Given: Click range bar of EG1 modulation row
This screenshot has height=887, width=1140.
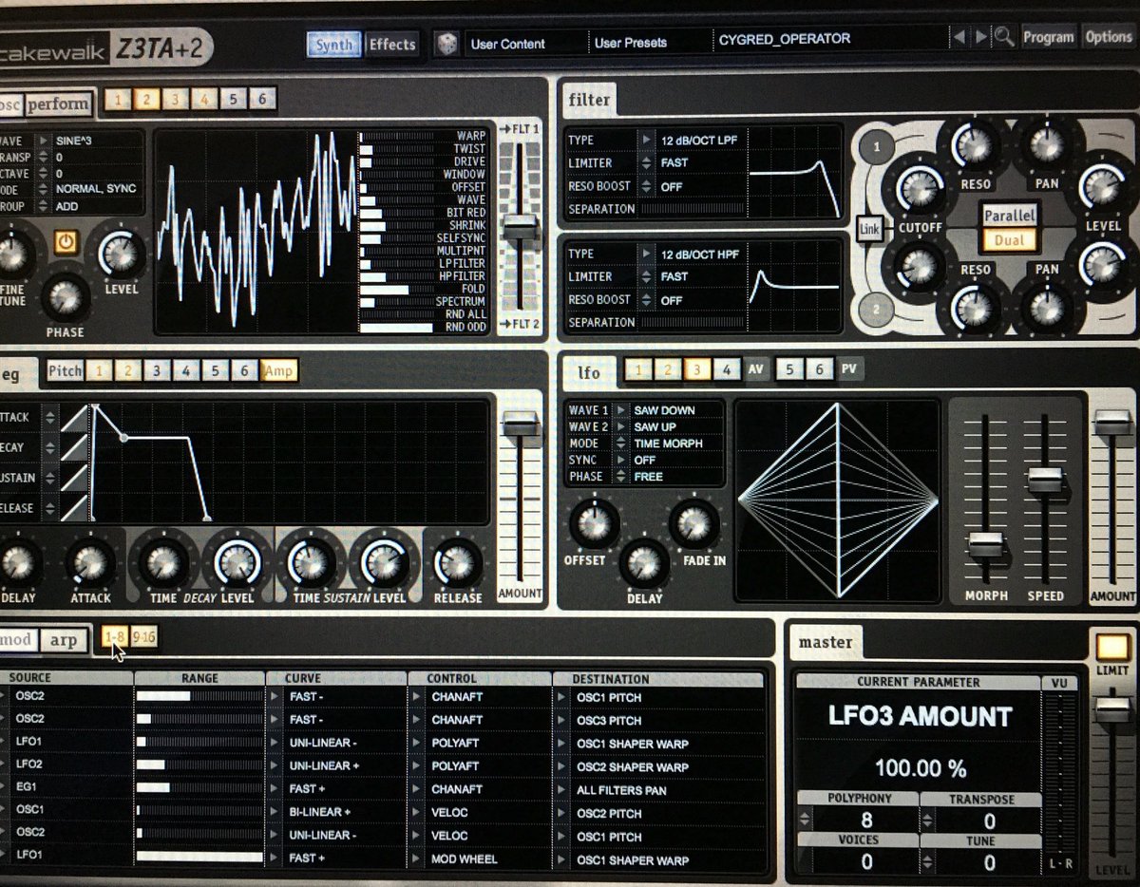Looking at the screenshot, I should tap(199, 789).
